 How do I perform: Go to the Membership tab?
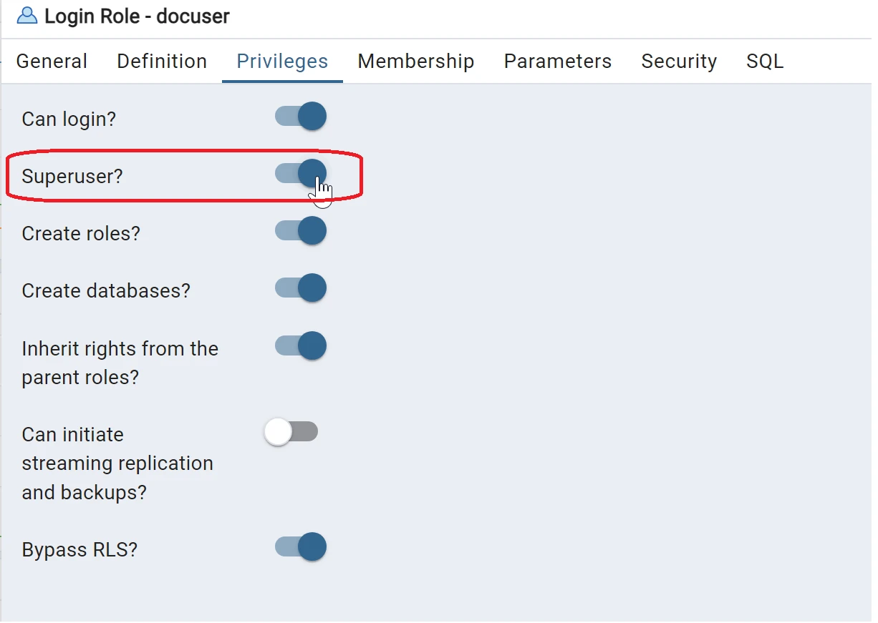415,62
